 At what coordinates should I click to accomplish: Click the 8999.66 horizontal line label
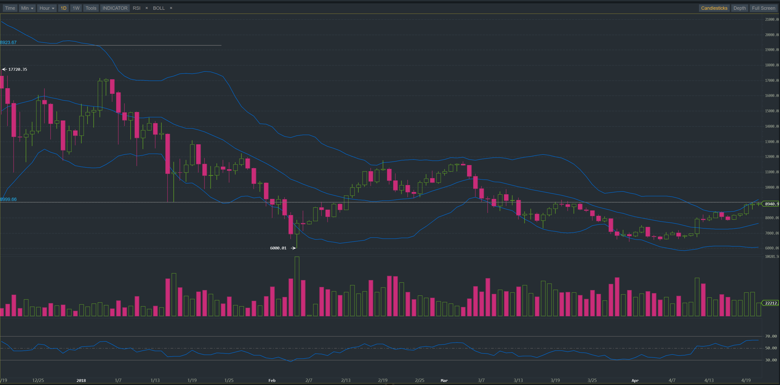click(8, 199)
